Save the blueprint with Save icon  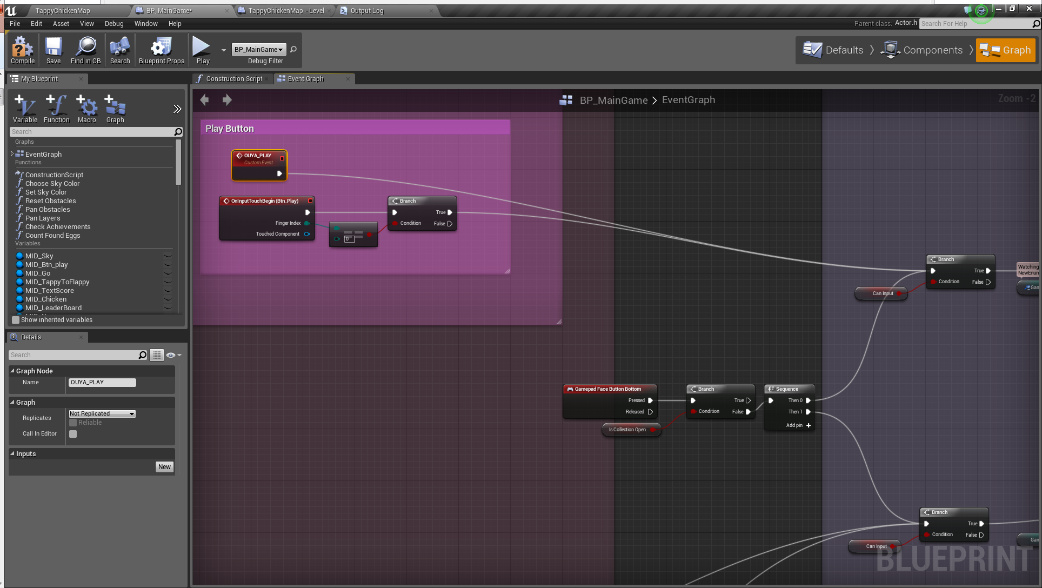(54, 50)
